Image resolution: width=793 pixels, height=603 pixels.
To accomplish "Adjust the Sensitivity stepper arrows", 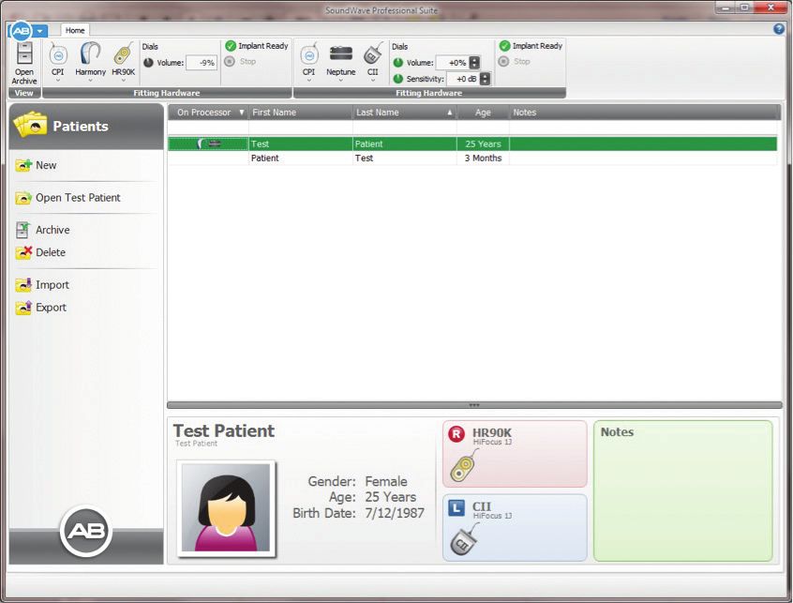I will 485,79.
